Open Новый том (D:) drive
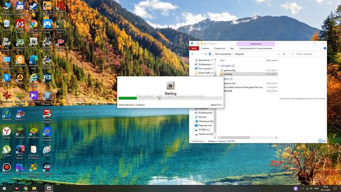341x192 pixels. (x=204, y=134)
